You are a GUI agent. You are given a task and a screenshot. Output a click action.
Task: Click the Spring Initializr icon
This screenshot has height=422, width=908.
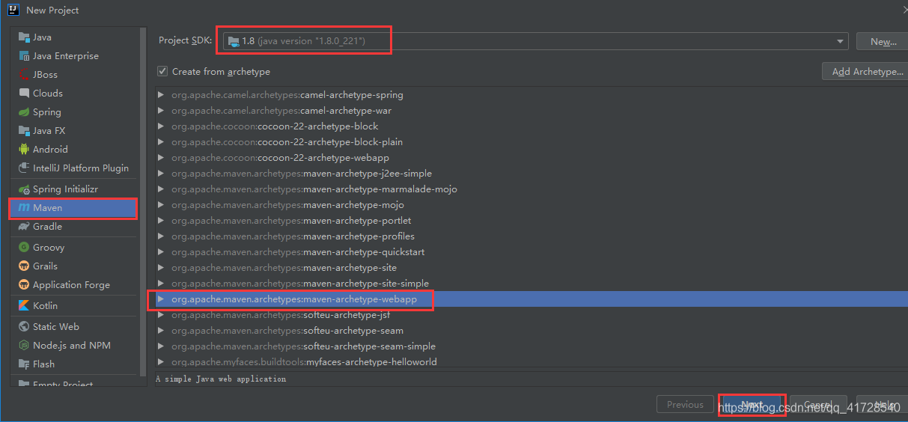click(24, 189)
